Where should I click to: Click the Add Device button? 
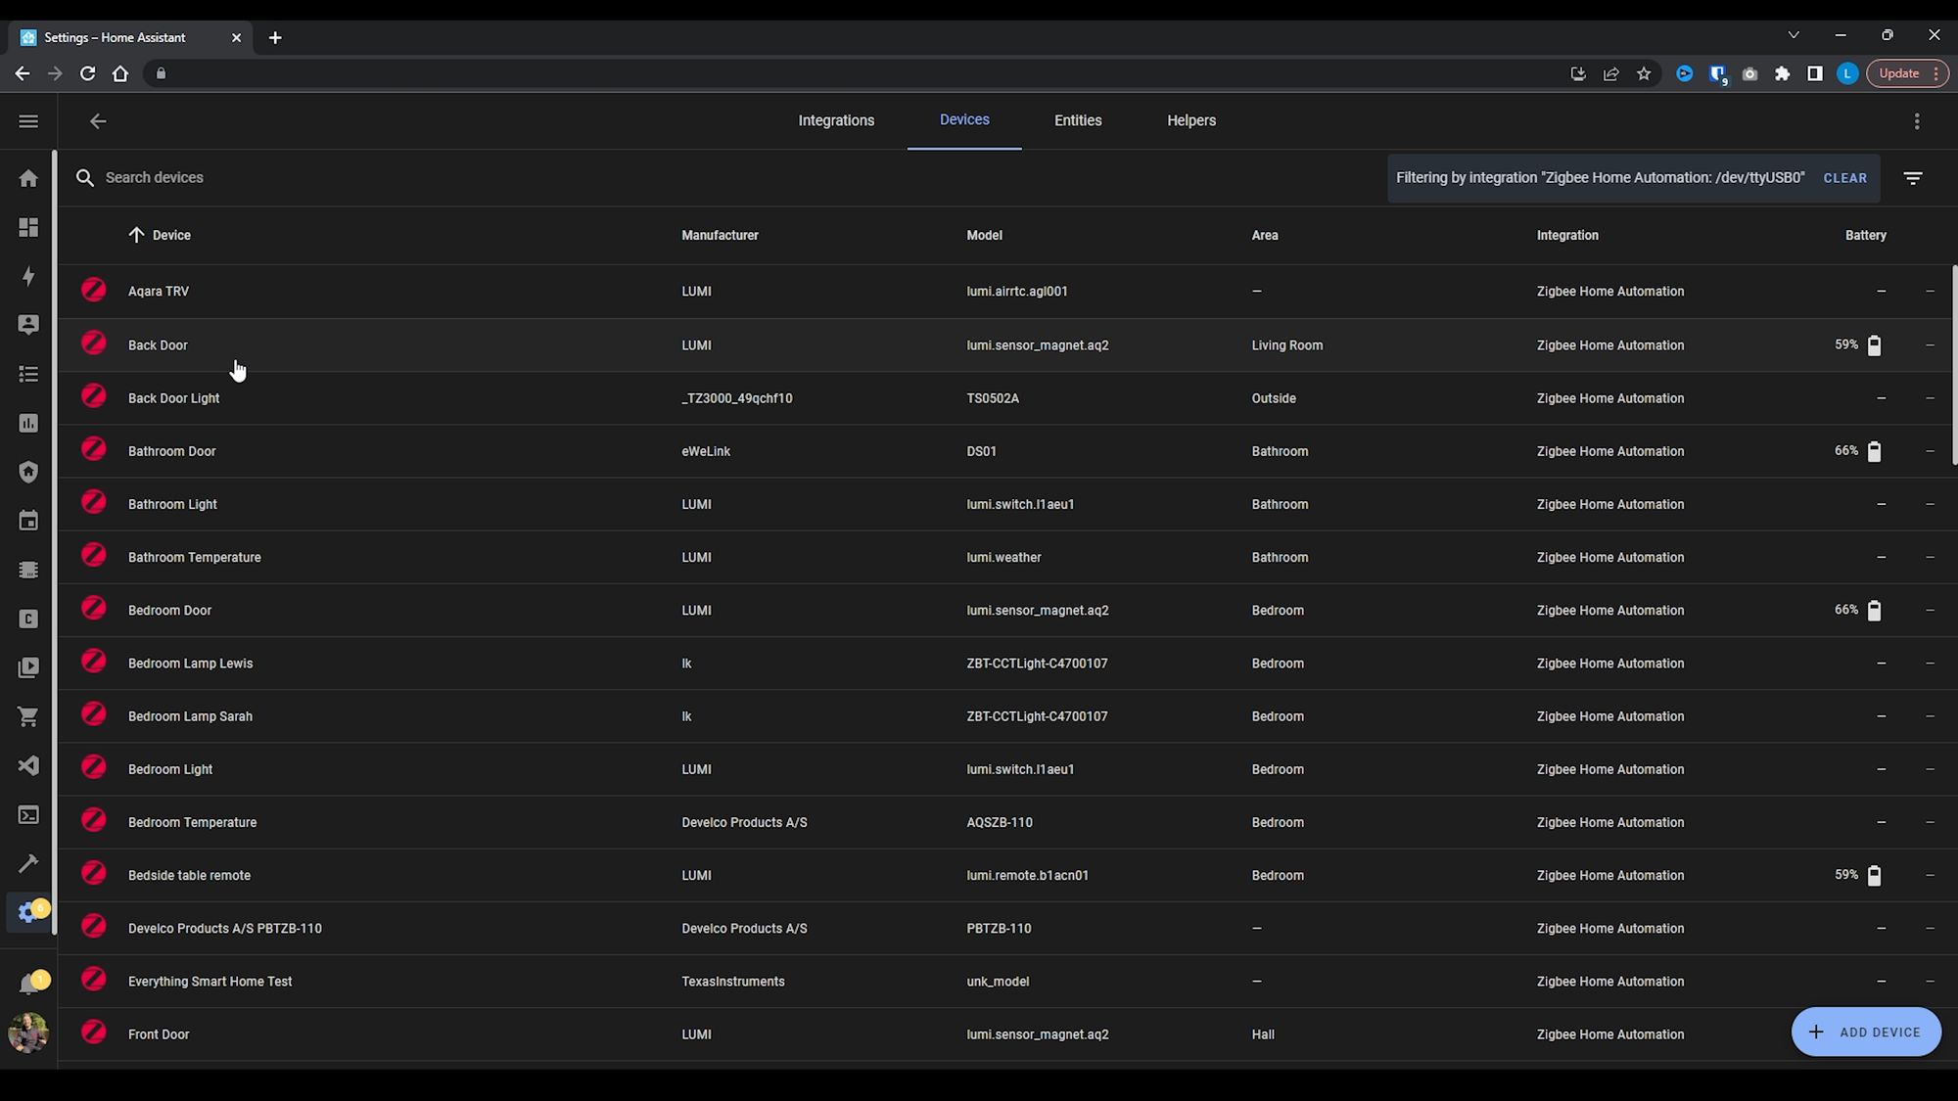[x=1866, y=1032]
